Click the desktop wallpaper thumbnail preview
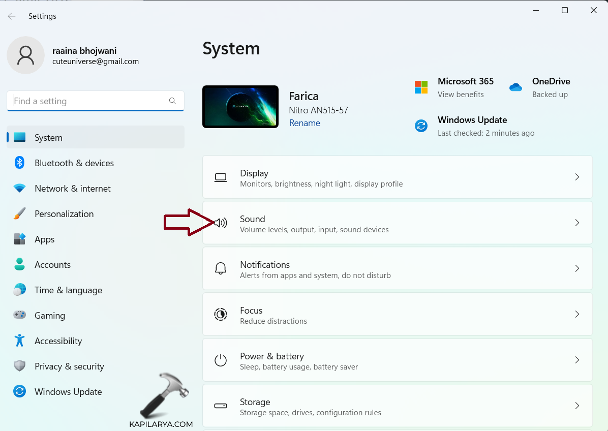 tap(240, 107)
